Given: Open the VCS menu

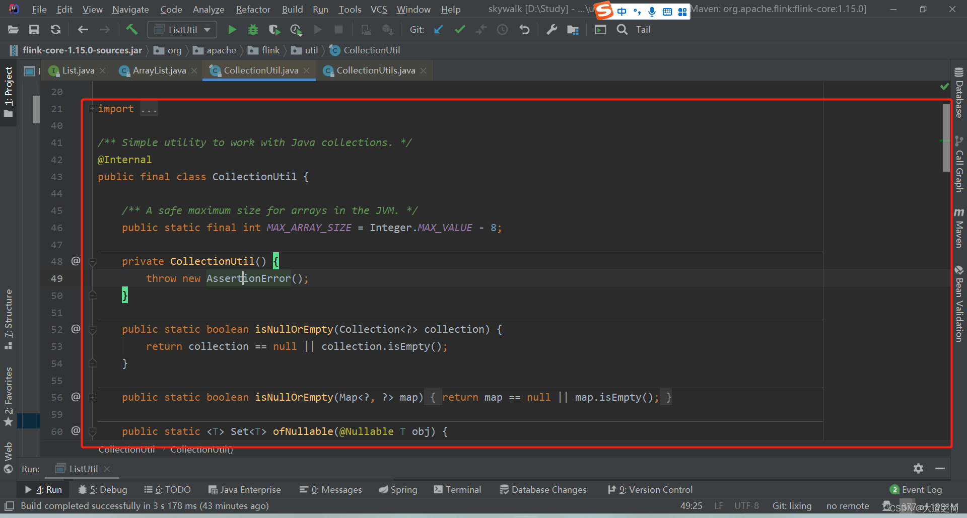Looking at the screenshot, I should 379,9.
